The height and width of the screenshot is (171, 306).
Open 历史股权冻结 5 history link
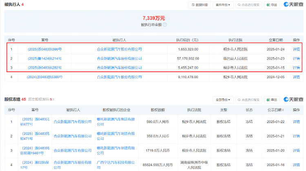pyautogui.click(x=41, y=99)
